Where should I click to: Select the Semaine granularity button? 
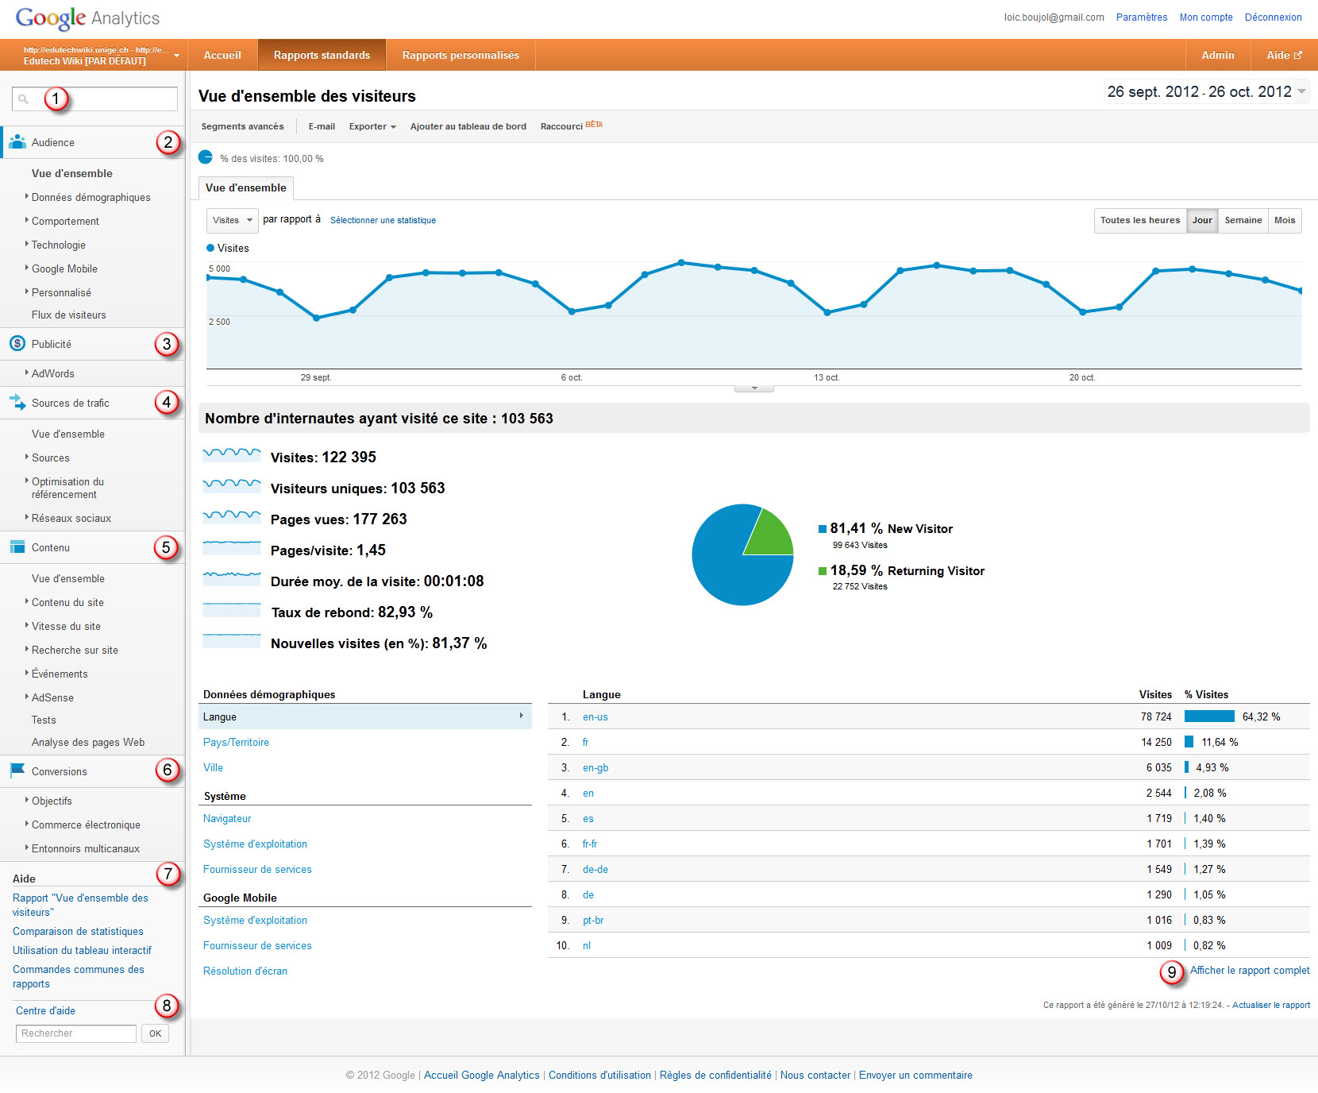1243,220
